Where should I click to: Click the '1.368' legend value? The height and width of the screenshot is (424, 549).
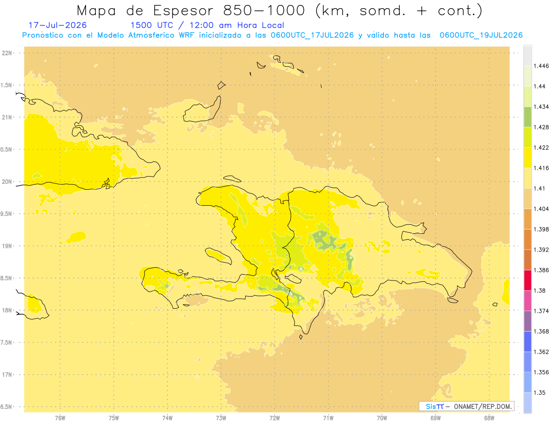pos(542,331)
